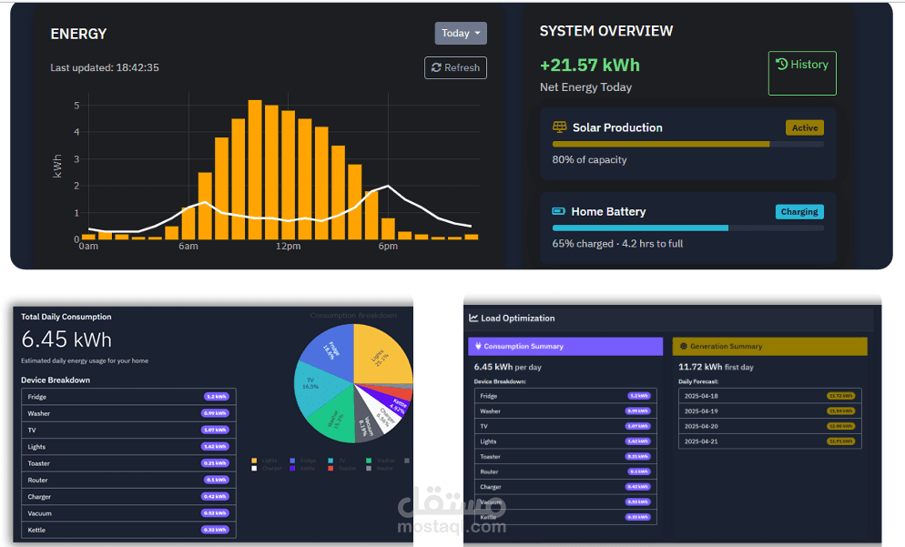This screenshot has height=547, width=905.
Task: Click the solar panel icon beside Solar Production
Action: coord(559,127)
